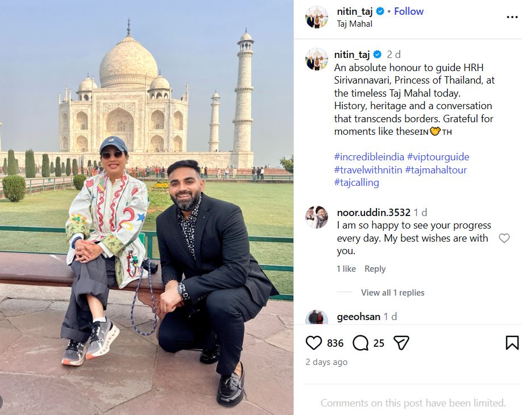Expand View all 1 replies
This screenshot has height=415, width=522.
[x=392, y=293]
